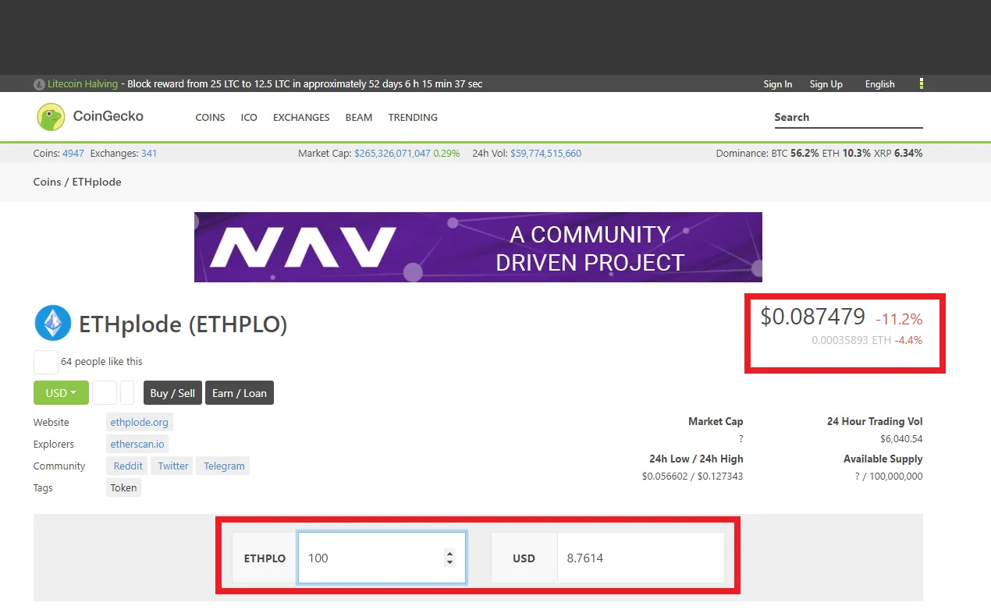The image size is (991, 613).
Task: Open the Reddit community link
Action: (x=128, y=466)
